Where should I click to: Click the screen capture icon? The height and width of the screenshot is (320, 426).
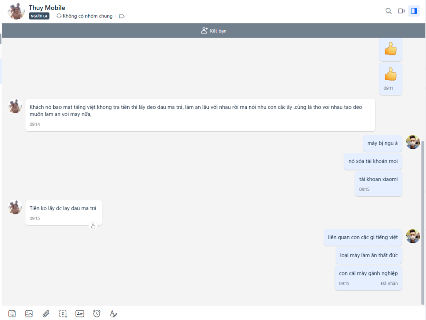click(x=63, y=313)
